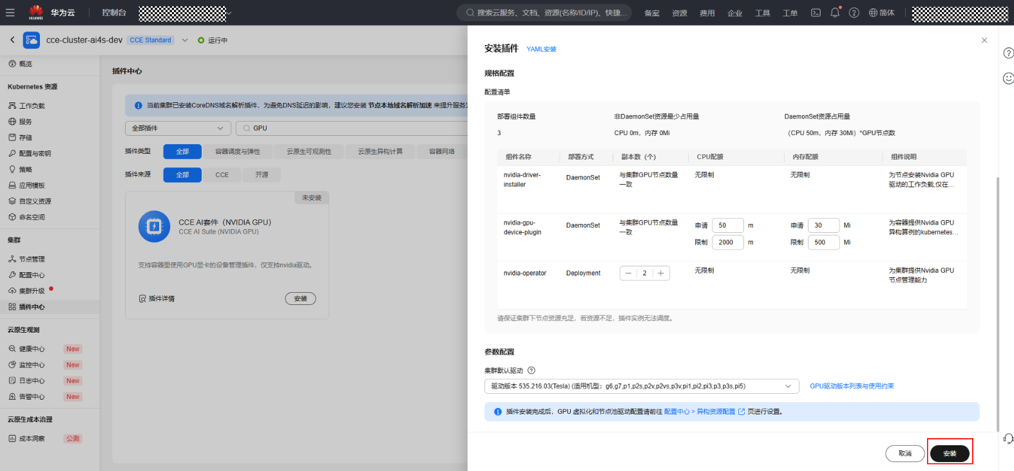
Task: Decrease nvidia-operator replica count
Action: pyautogui.click(x=629, y=273)
